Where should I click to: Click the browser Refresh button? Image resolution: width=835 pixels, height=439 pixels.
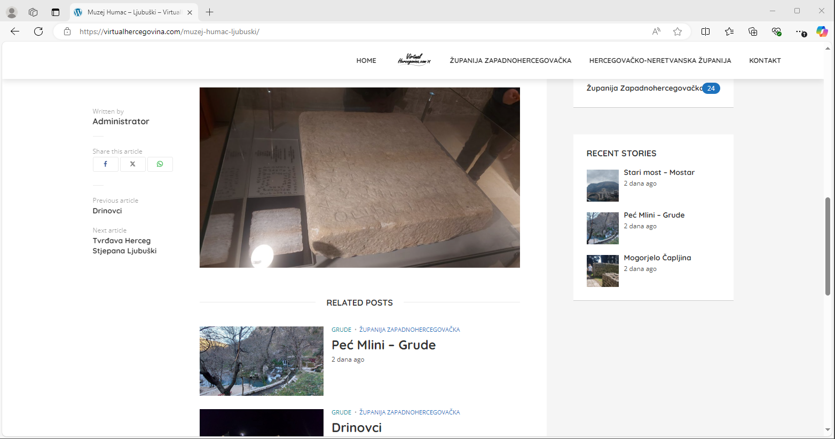pyautogui.click(x=38, y=31)
